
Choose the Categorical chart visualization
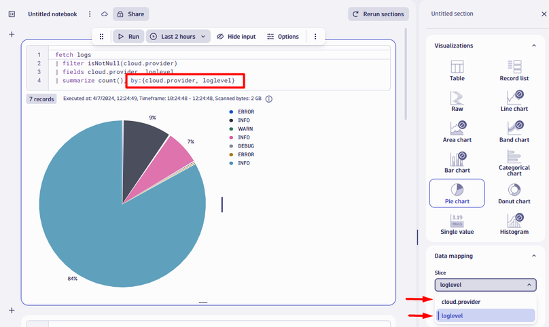(514, 162)
